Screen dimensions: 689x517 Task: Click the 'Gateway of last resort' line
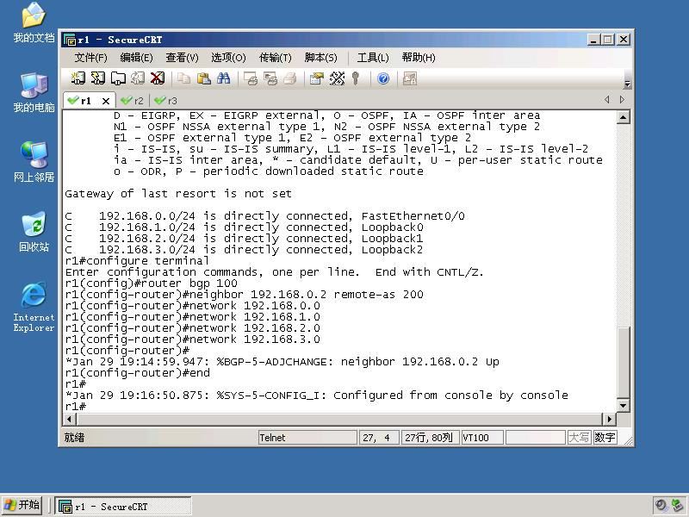(178, 193)
